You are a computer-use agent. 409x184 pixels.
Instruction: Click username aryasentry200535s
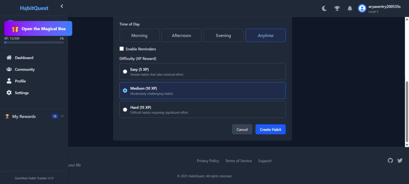point(384,7)
